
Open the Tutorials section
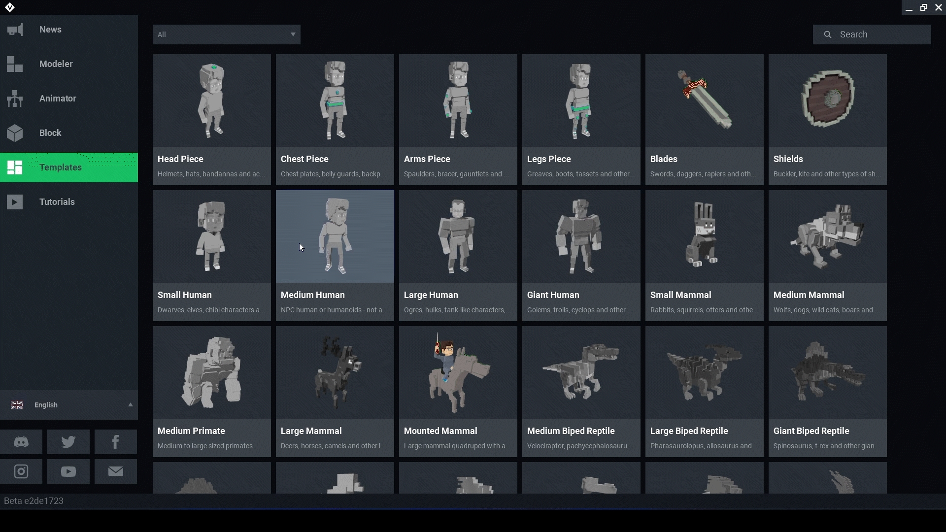click(57, 202)
